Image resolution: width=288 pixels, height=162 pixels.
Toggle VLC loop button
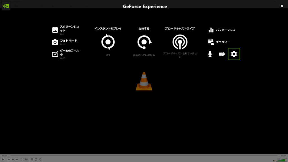point(36,159)
